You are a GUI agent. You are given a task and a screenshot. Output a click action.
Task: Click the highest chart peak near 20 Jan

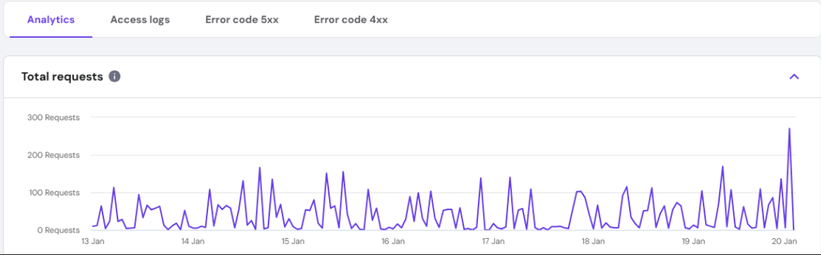pyautogui.click(x=789, y=129)
